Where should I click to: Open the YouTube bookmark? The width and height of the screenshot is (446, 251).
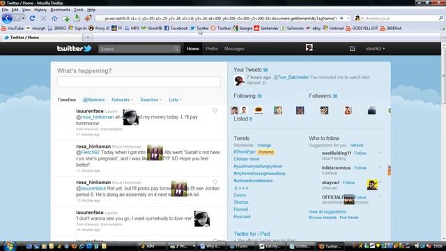pos(13,28)
